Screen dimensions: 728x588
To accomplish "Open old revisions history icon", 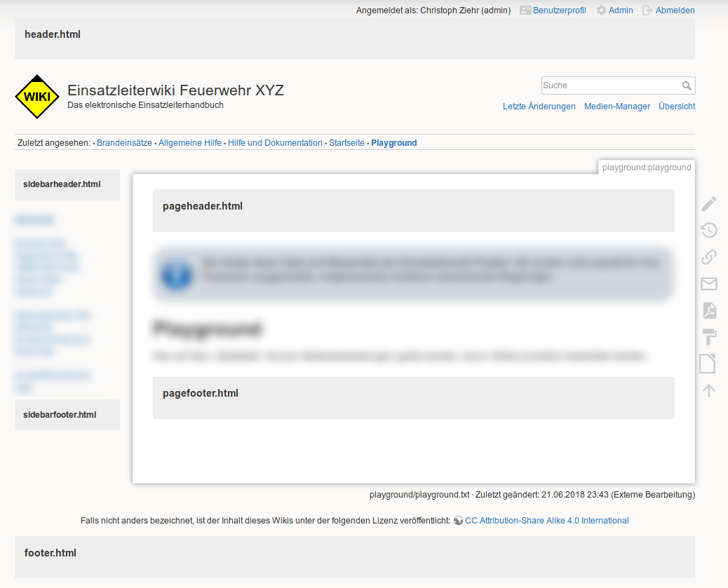I will click(709, 230).
